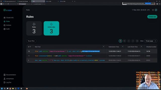This screenshot has width=161, height=90.
Task: Jump to the first page with double-left arrows
Action: point(125,41)
